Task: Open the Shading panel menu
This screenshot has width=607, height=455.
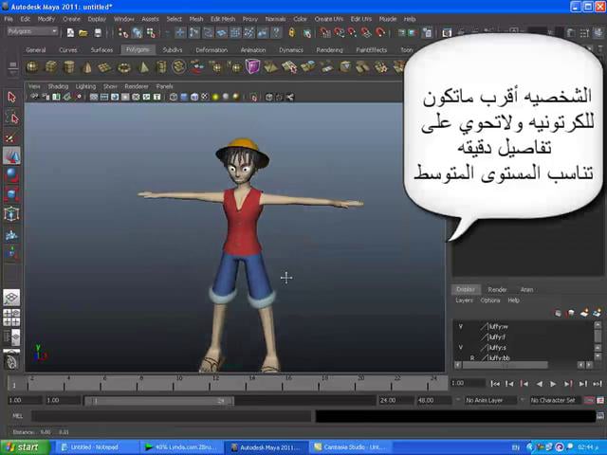Action: [58, 86]
